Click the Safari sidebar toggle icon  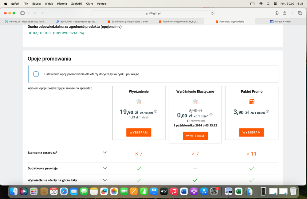coord(22,13)
